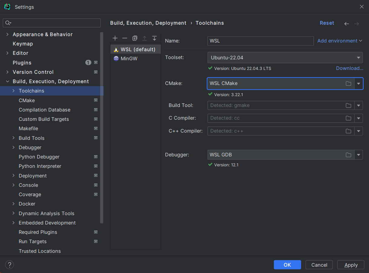Screen dimensions: 369x273
Task: Remove selected toolchain with minus icon
Action: click(x=125, y=38)
